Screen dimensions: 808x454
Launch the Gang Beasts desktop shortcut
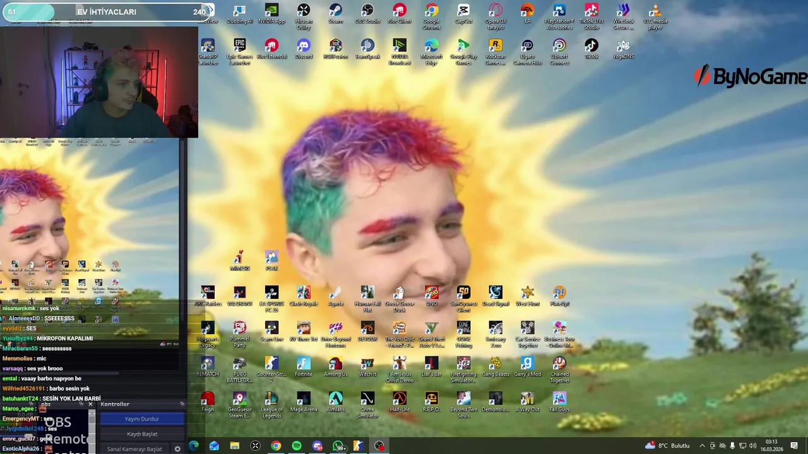point(496,367)
